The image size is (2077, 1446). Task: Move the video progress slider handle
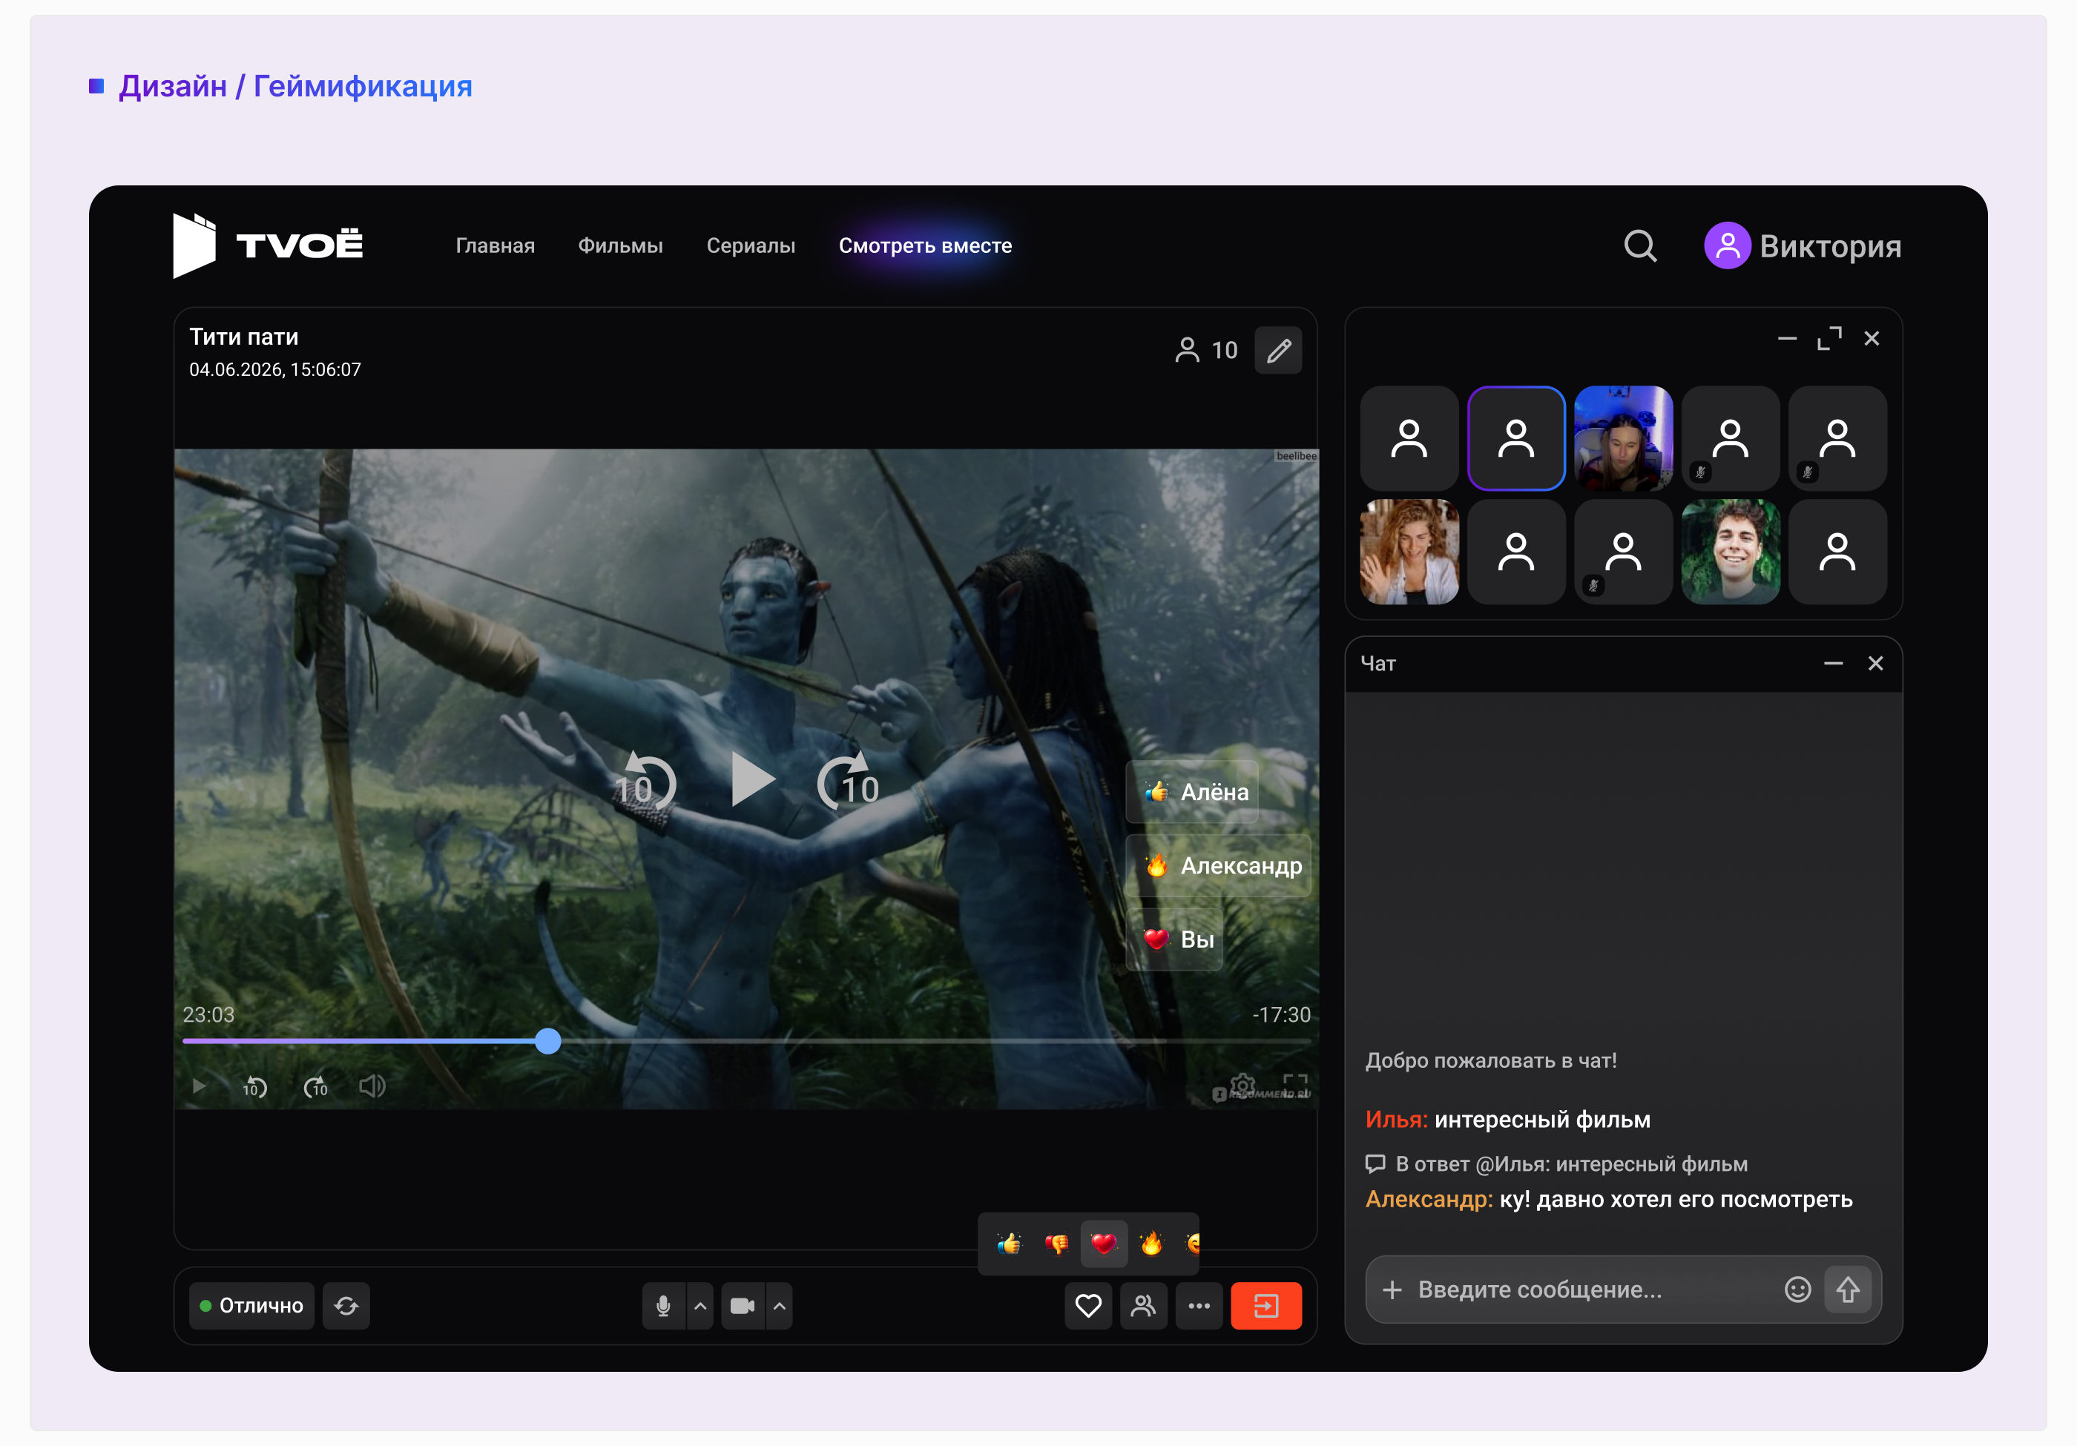click(x=547, y=1042)
